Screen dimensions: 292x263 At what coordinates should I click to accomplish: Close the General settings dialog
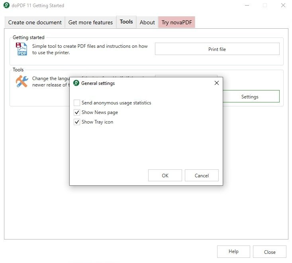(x=216, y=83)
